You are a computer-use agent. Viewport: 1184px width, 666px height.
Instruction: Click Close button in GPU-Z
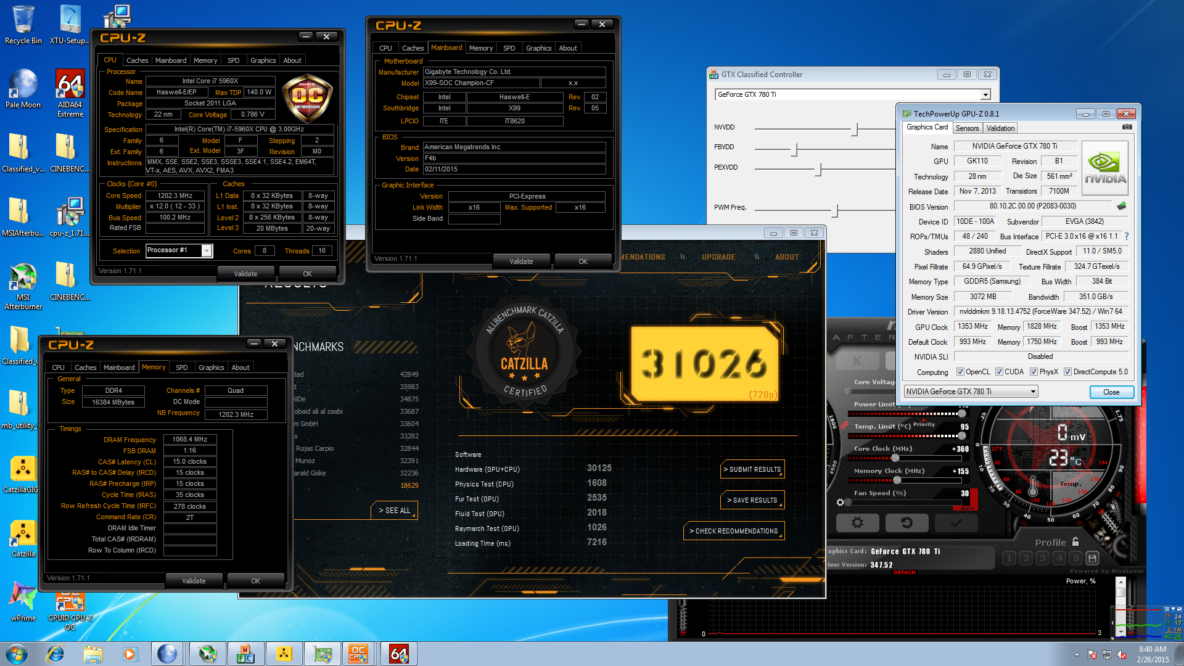(1111, 392)
